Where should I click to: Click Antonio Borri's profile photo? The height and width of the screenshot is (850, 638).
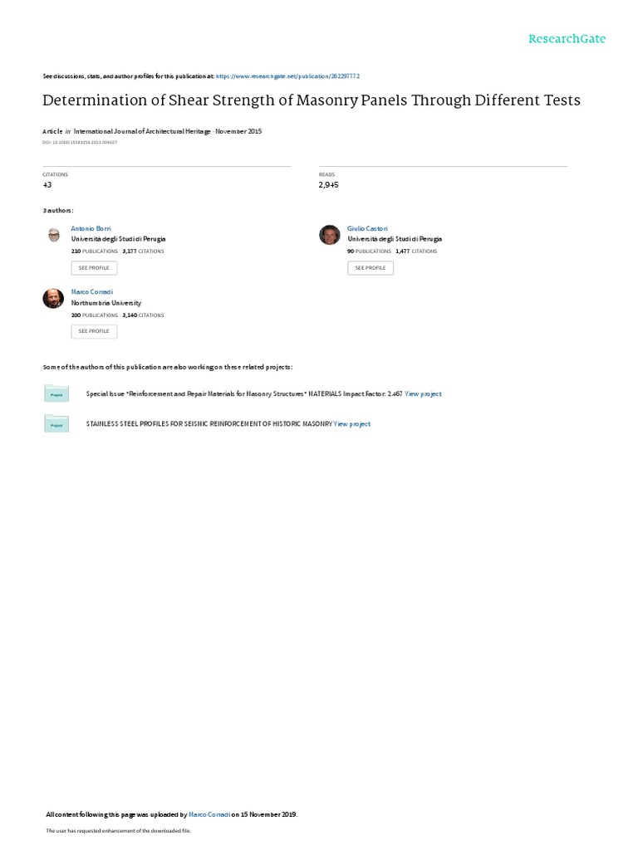[54, 235]
